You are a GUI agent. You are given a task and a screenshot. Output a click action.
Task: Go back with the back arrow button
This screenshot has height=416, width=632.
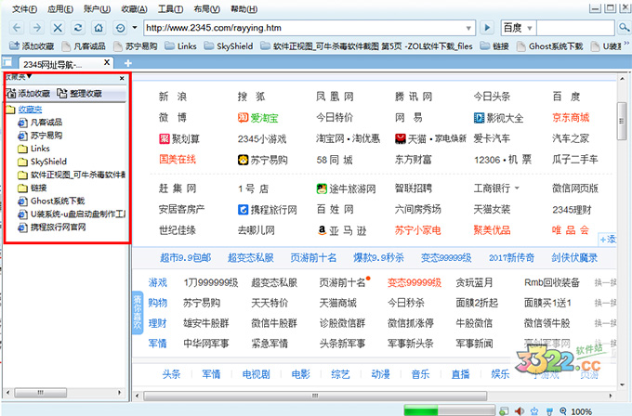click(x=17, y=28)
